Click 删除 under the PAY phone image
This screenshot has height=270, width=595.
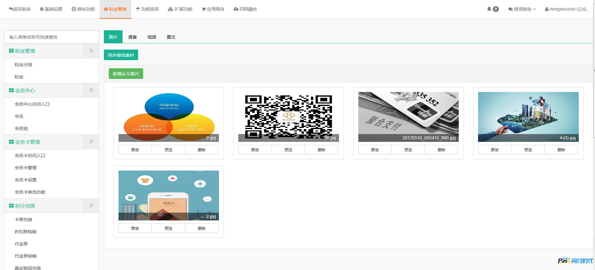coord(202,228)
